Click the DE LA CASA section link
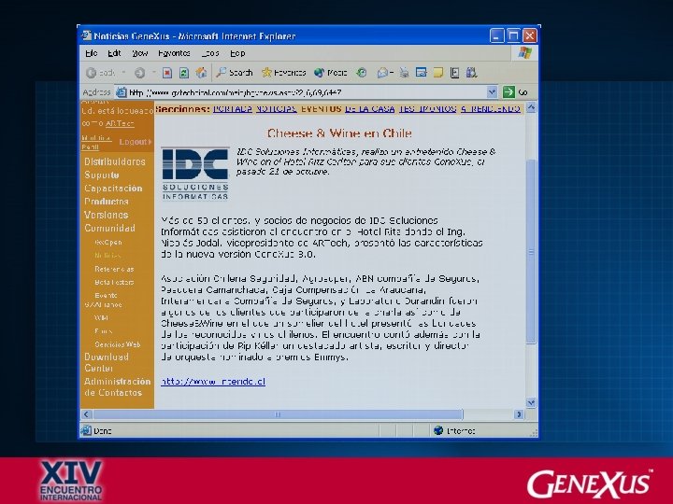Image resolution: width=673 pixels, height=504 pixels. 369,109
